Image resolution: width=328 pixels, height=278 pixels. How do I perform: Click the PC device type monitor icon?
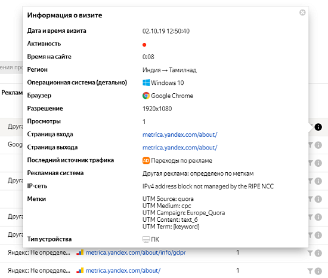[x=146, y=239]
